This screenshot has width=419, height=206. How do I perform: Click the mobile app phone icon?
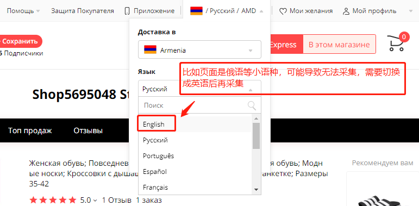click(127, 11)
